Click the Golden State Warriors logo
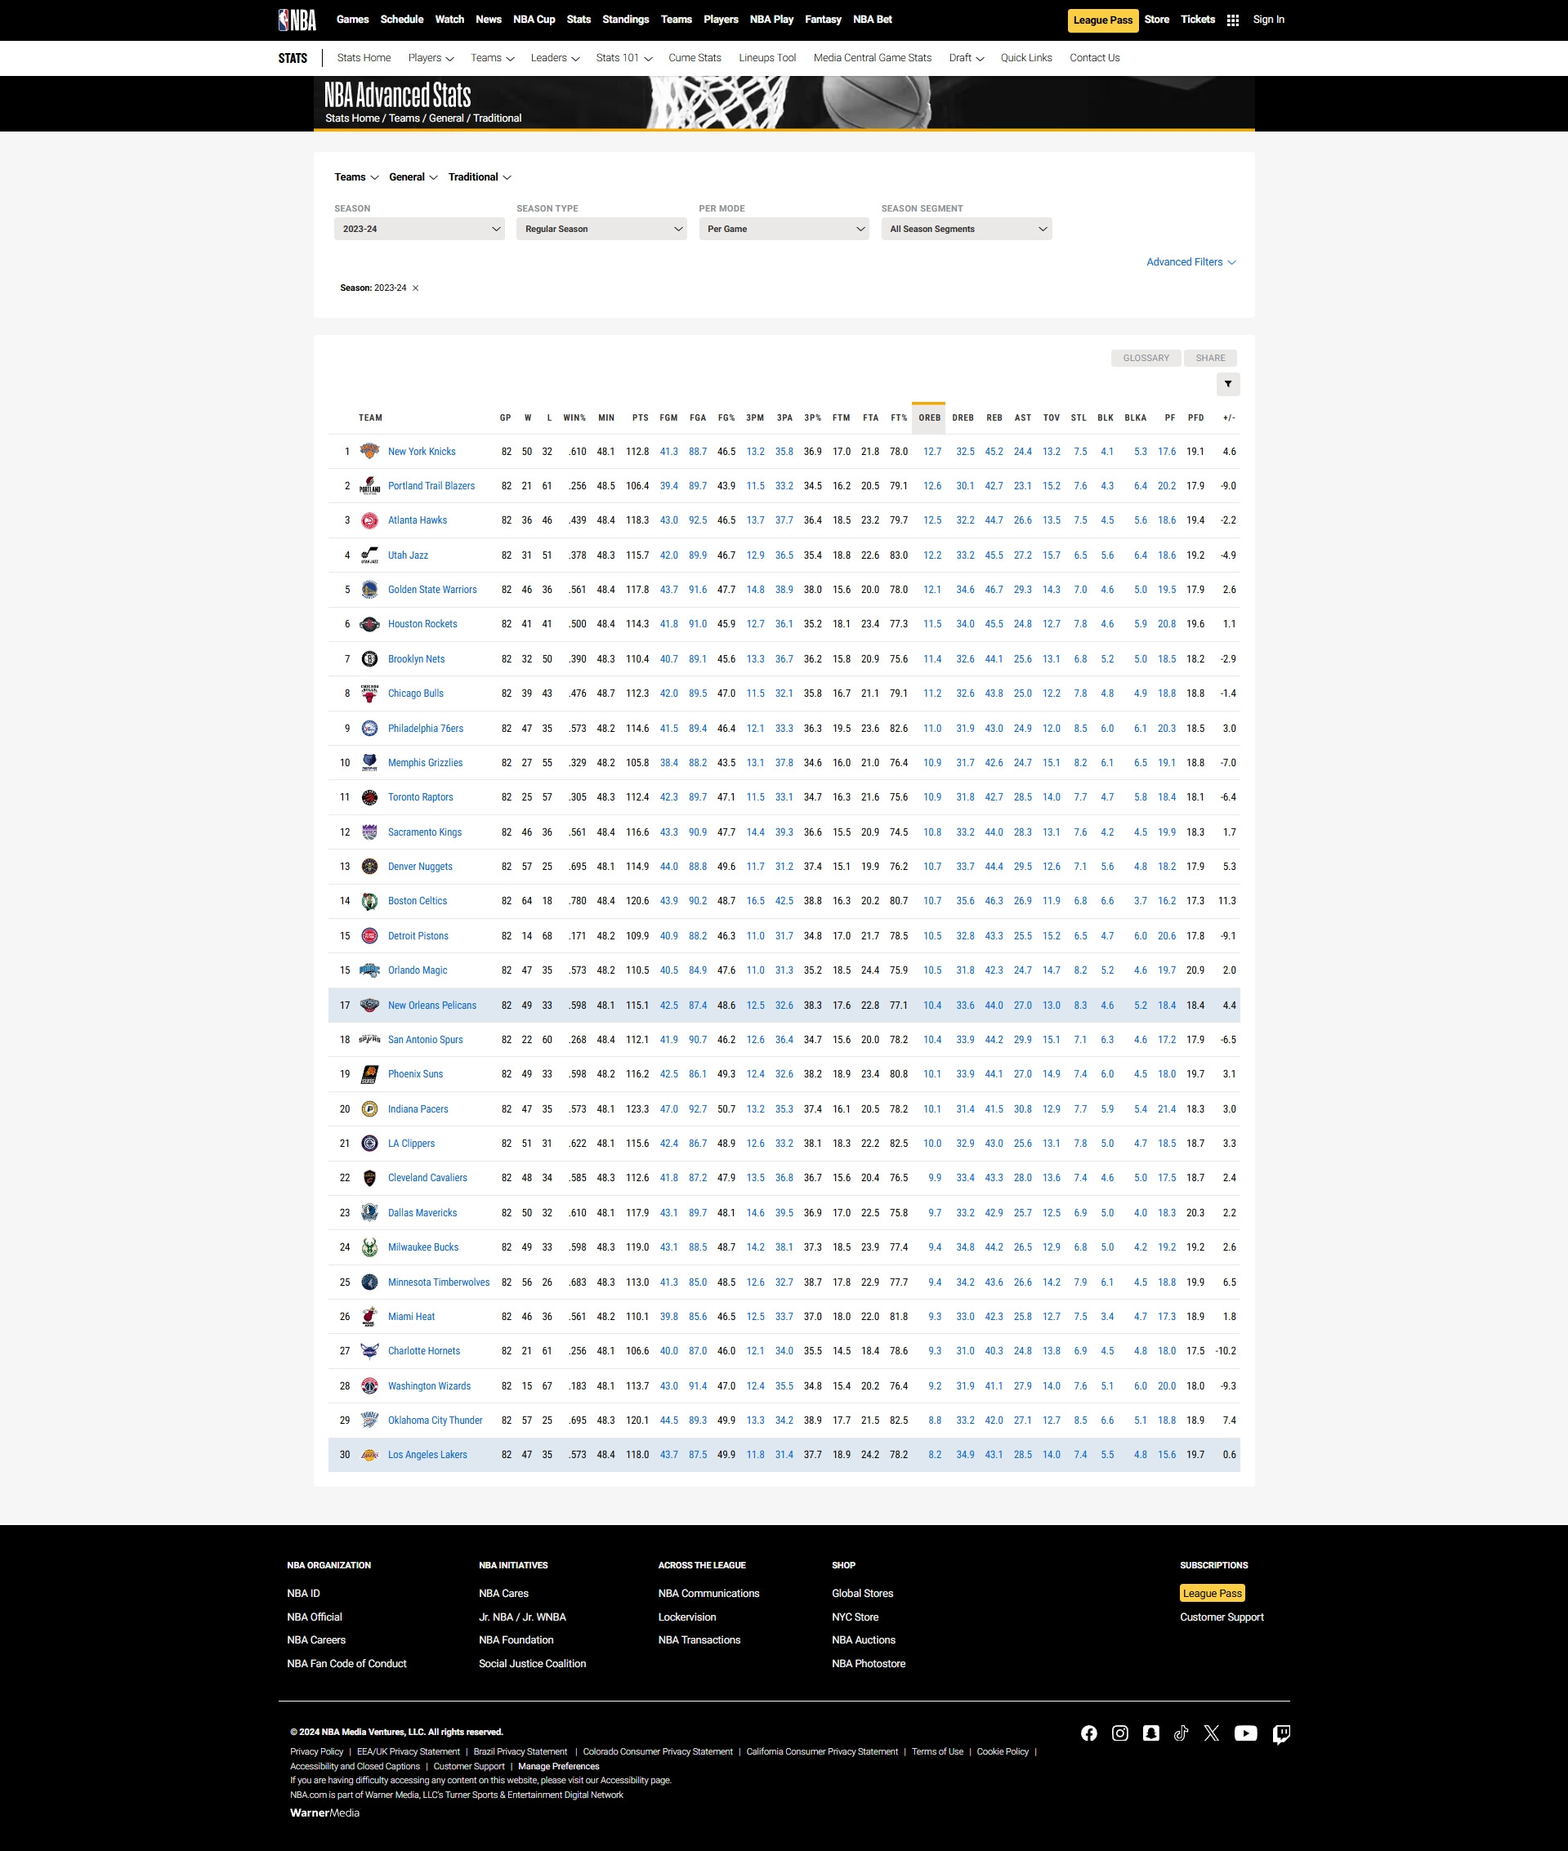This screenshot has height=1851, width=1568. coord(370,590)
